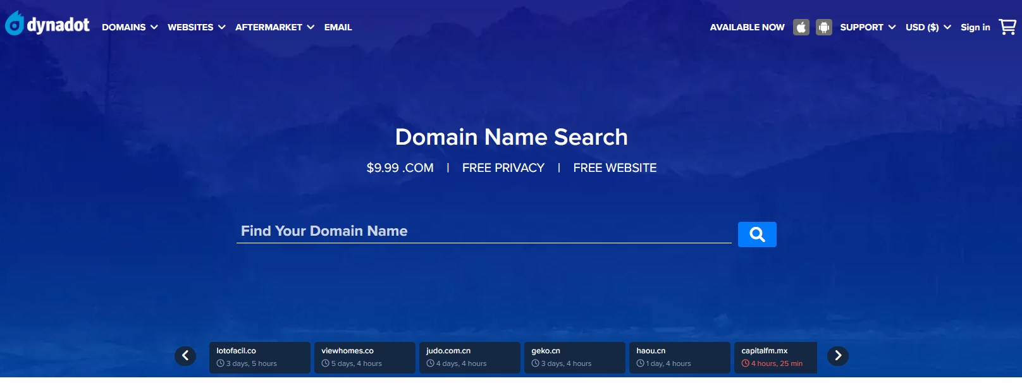Viewport: 1022px width, 383px height.
Task: Open the judo.com.cn auction card
Action: coord(470,358)
